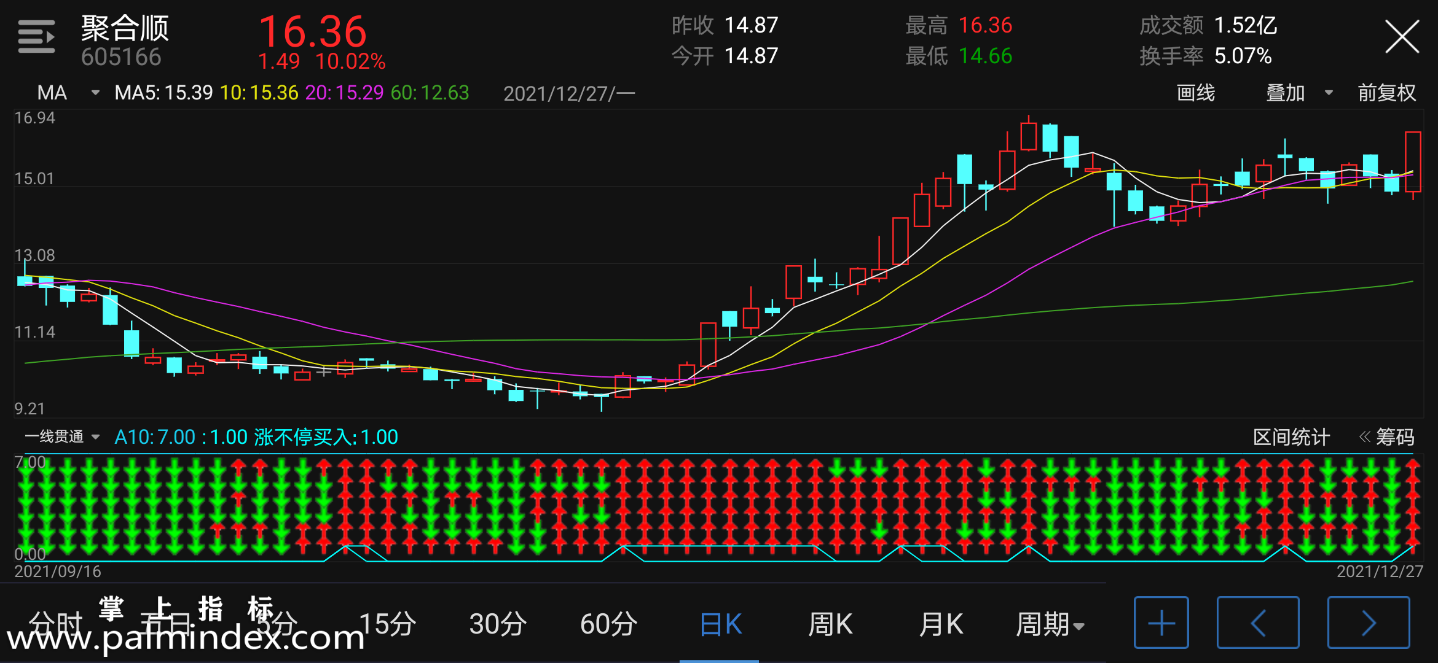Screen dimensions: 1438x663
Task: Open 区间统计 interval statistics
Action: point(1291,437)
